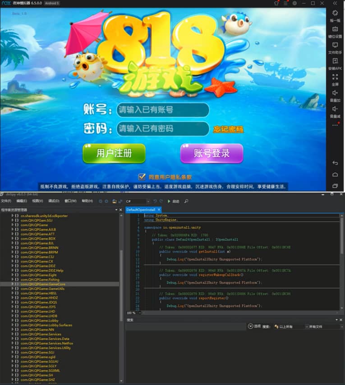Click the dnSpy redo icon
This screenshot has height=385, width=345.
(x=161, y=201)
